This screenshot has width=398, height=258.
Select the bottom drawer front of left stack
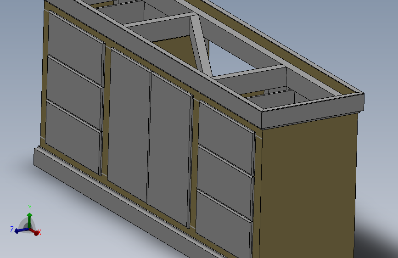[x=73, y=138]
